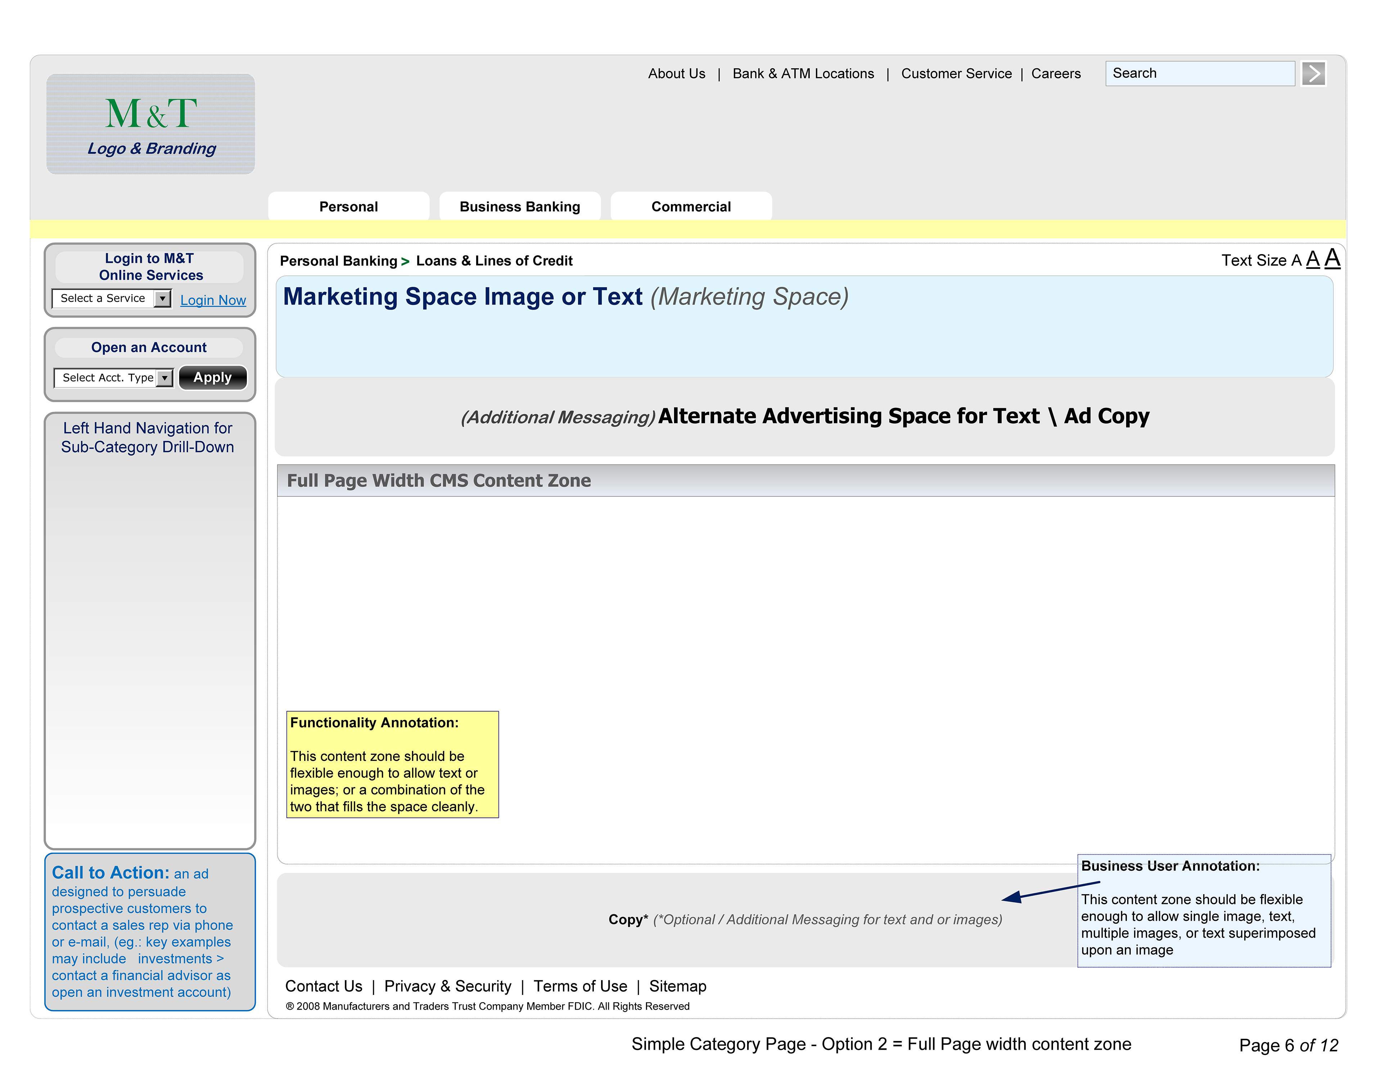The image size is (1382, 1068).
Task: Open Privacy & Security footer link
Action: point(447,986)
